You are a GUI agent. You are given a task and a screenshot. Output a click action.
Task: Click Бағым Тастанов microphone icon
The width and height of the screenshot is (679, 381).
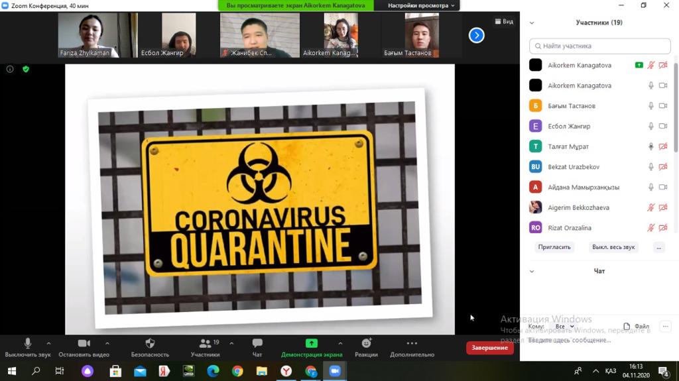pyautogui.click(x=651, y=106)
